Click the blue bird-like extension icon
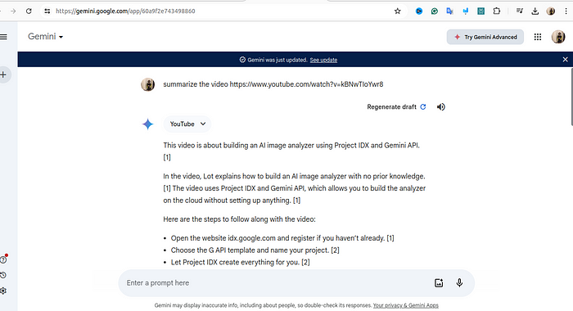Screen dimensions: 573x311 click(x=465, y=11)
